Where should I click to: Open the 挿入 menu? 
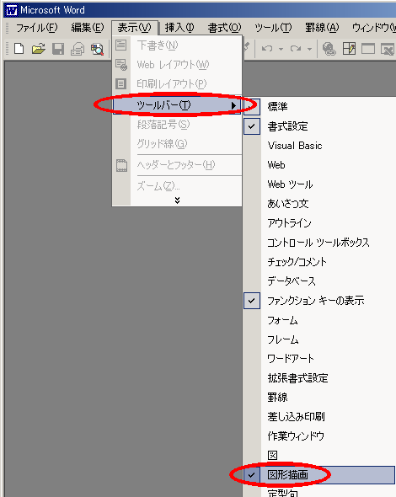[x=179, y=28]
